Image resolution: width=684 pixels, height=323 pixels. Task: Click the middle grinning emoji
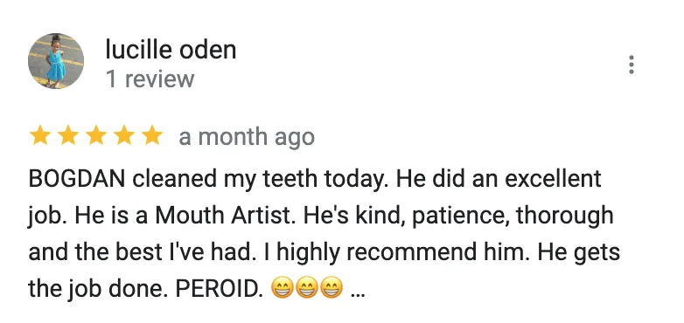(307, 289)
